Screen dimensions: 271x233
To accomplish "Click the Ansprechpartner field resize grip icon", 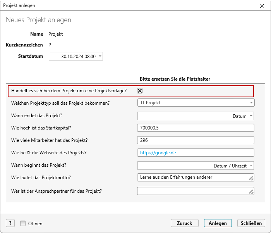I will tap(251, 192).
